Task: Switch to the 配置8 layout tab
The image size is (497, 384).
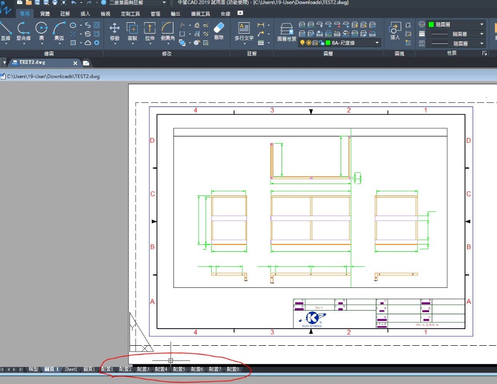Action: (x=233, y=369)
